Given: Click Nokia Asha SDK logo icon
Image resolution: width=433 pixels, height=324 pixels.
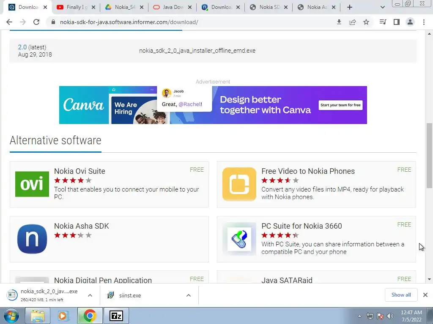Looking at the screenshot, I should tap(32, 239).
